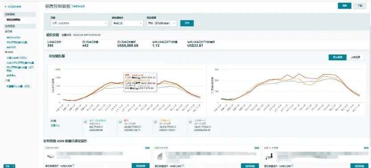Click 隐藏 hide link on second recommendation card

[257, 148]
